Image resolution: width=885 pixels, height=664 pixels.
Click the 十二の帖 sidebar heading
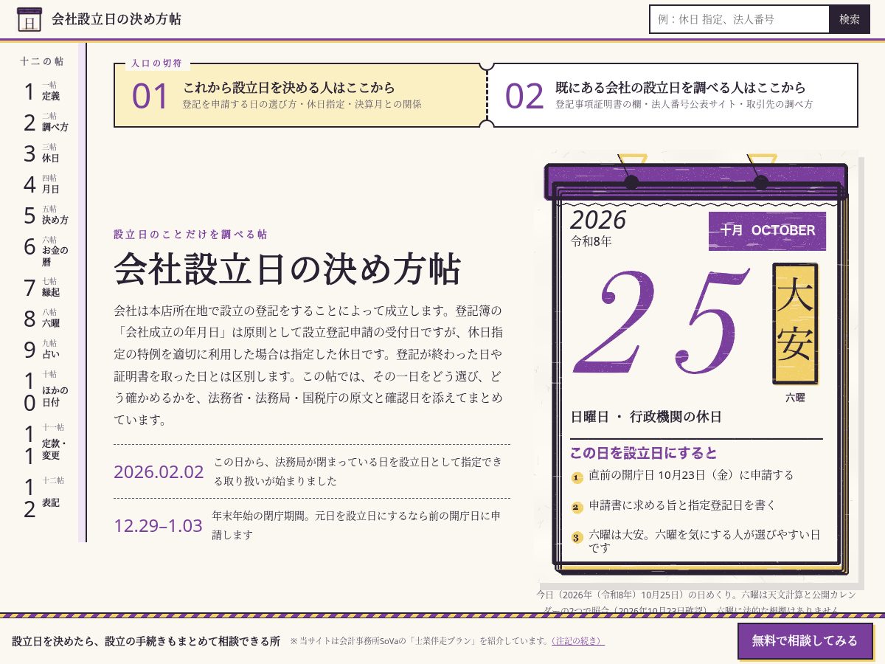click(x=41, y=61)
